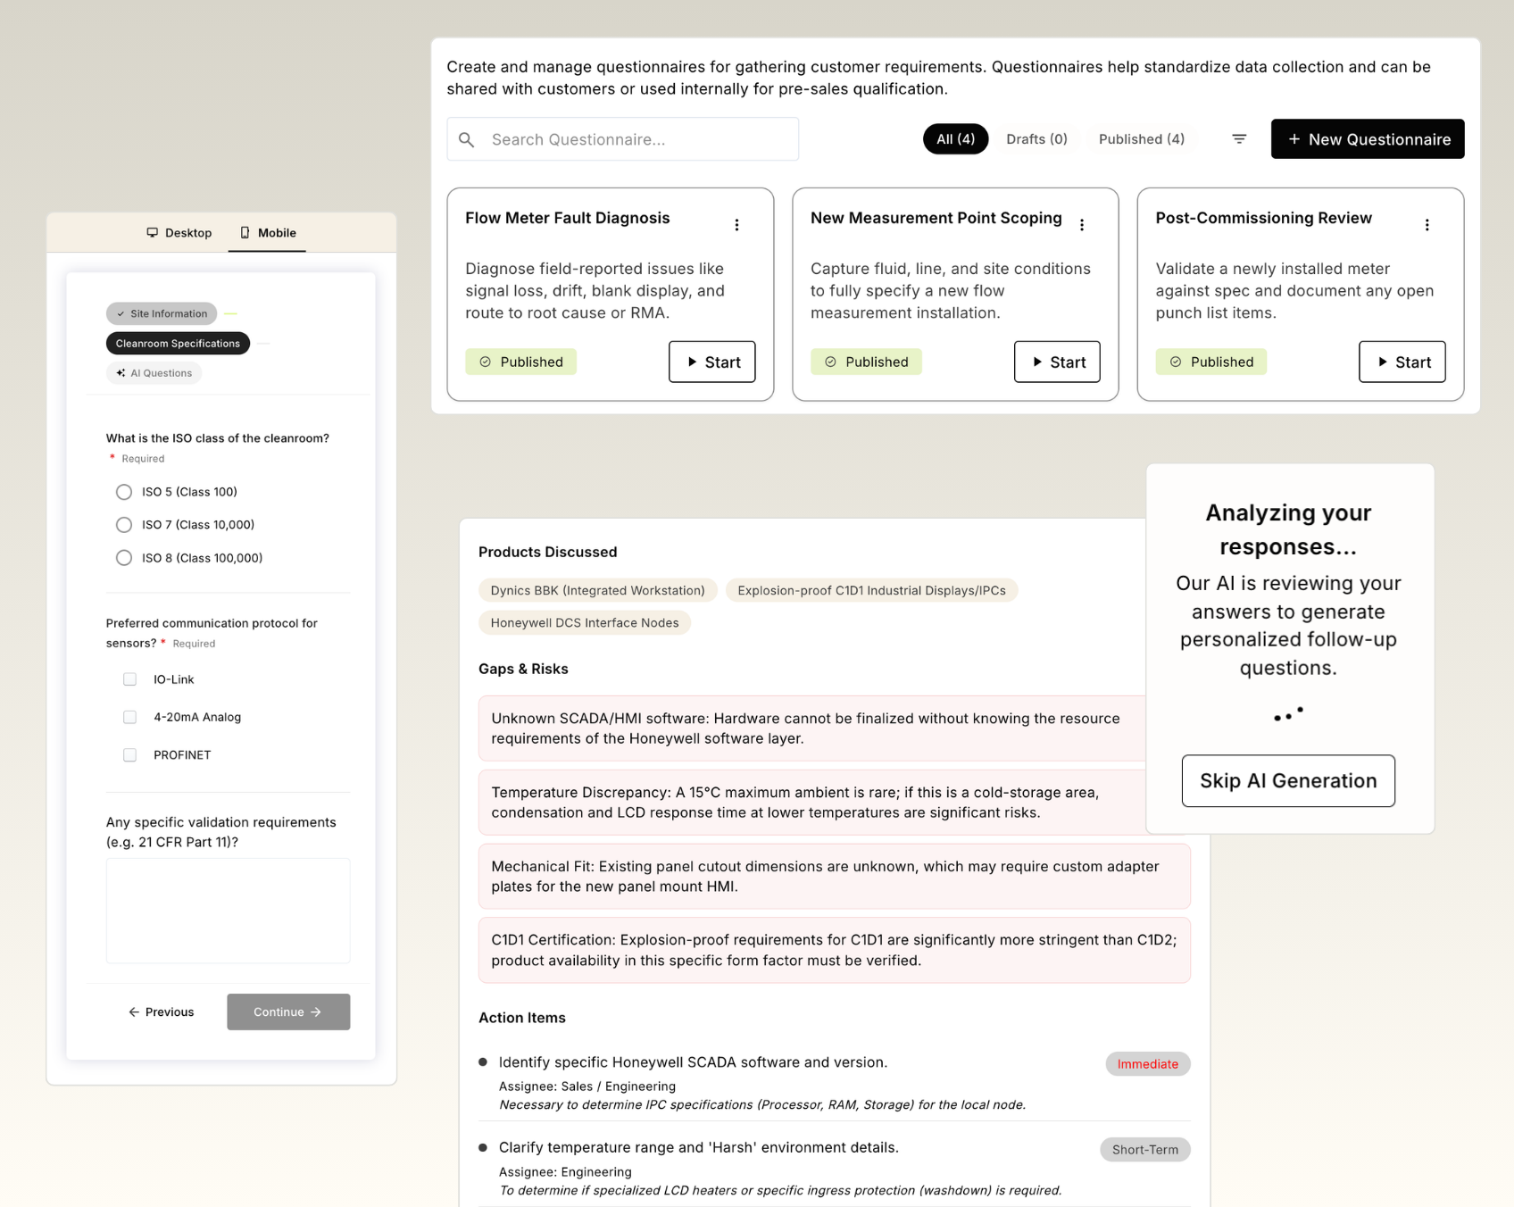Click C1D1 Certification risk item
The width and height of the screenshot is (1514, 1207).
(835, 951)
